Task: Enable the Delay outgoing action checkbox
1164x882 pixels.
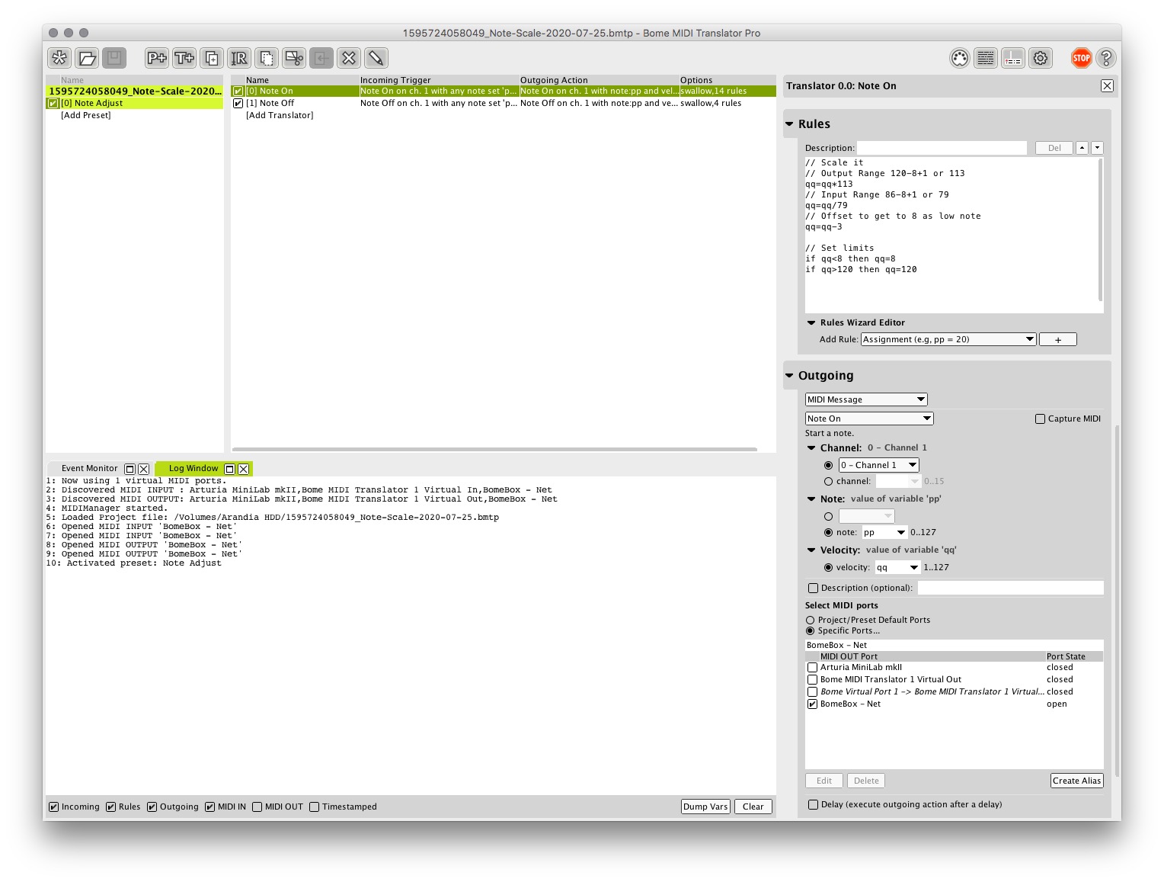Action: tap(813, 805)
